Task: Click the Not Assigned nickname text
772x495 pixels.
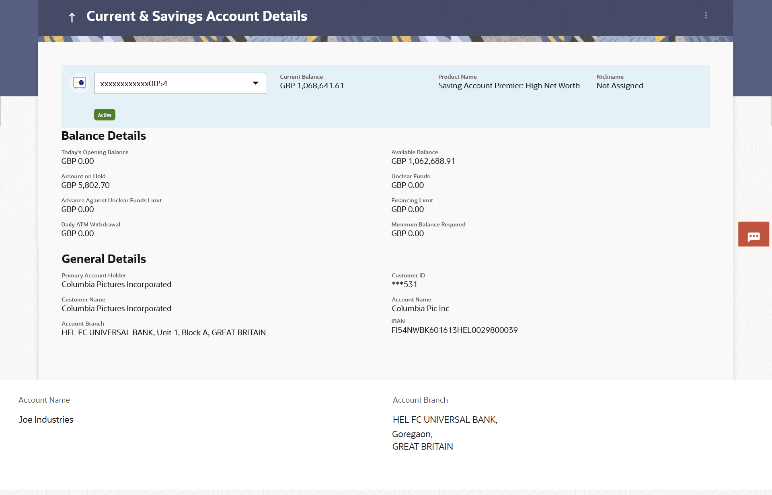Action: point(620,86)
